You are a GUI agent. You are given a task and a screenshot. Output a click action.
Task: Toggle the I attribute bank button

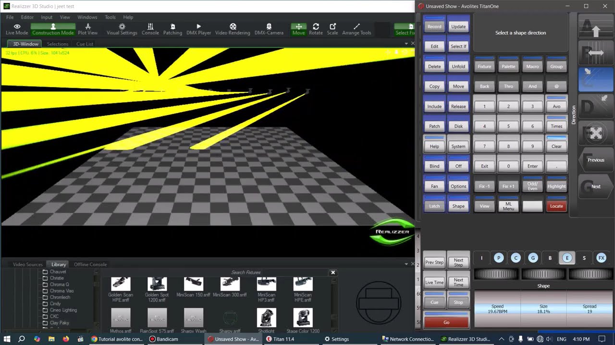pyautogui.click(x=481, y=258)
